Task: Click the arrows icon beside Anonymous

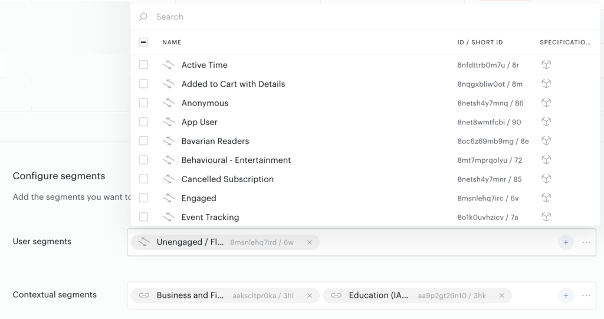Action: 168,103
